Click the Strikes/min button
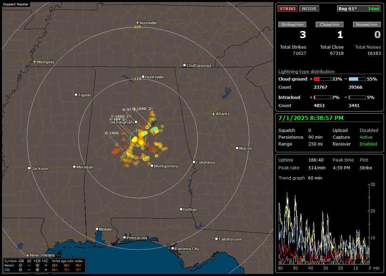 [x=292, y=24]
